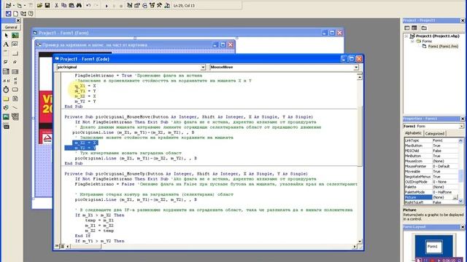This screenshot has height=262, width=467.
Task: Open Properties Window from main toolbar
Action: pyautogui.click(x=137, y=5)
